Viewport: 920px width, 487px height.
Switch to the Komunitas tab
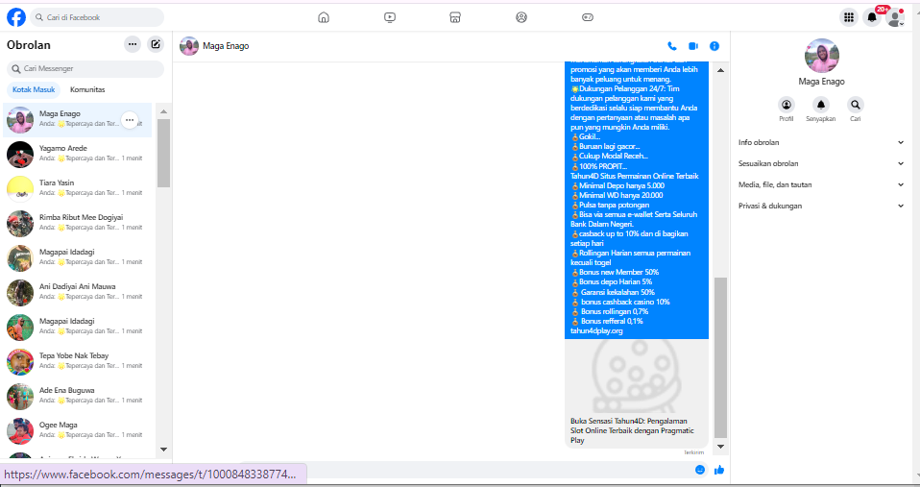(87, 89)
